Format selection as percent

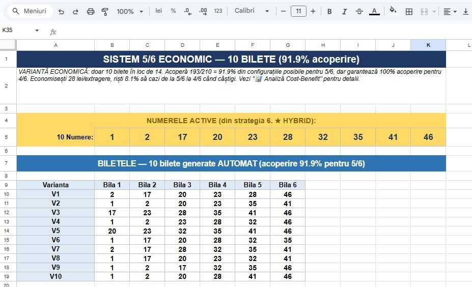(x=173, y=11)
